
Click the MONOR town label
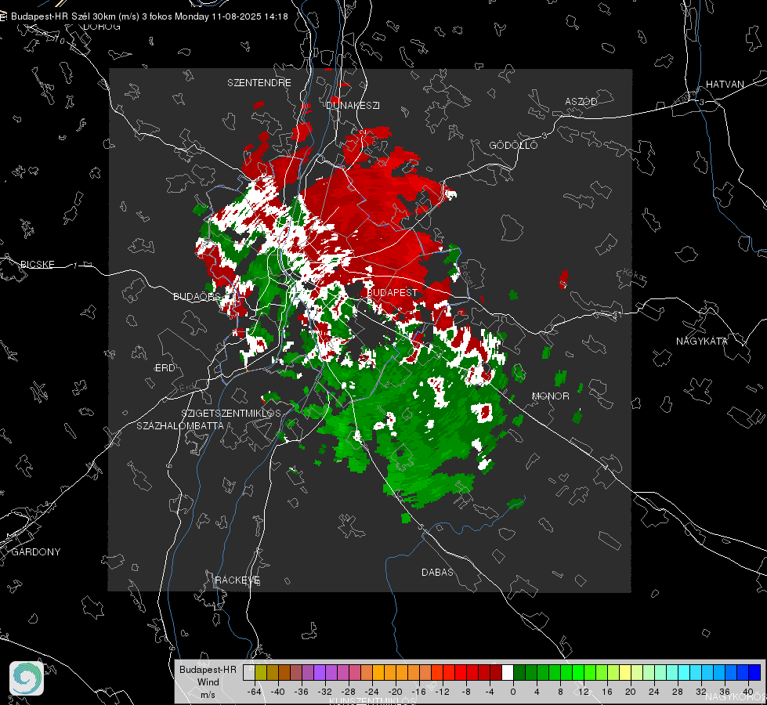point(550,396)
